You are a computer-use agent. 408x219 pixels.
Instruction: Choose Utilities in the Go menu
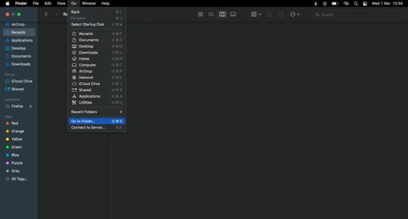pos(97,102)
